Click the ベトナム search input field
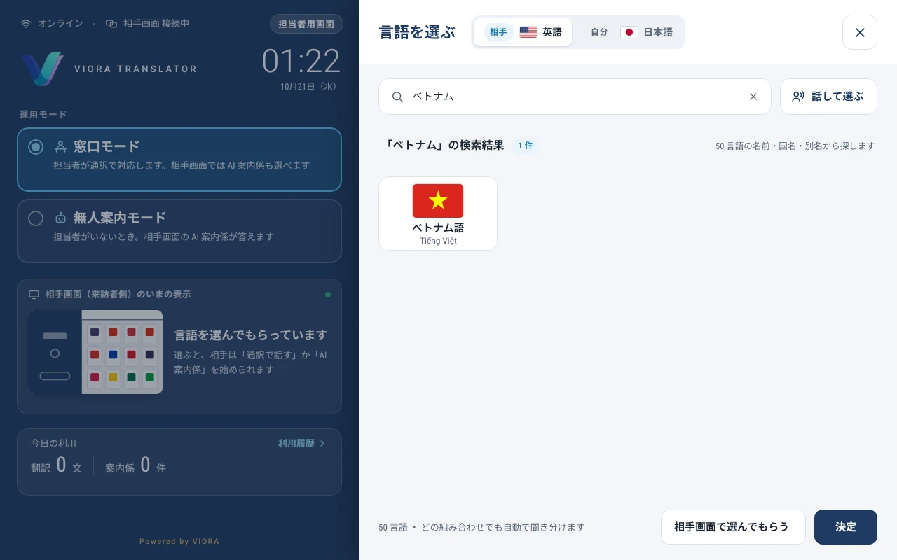Image resolution: width=897 pixels, height=560 pixels. click(x=575, y=97)
